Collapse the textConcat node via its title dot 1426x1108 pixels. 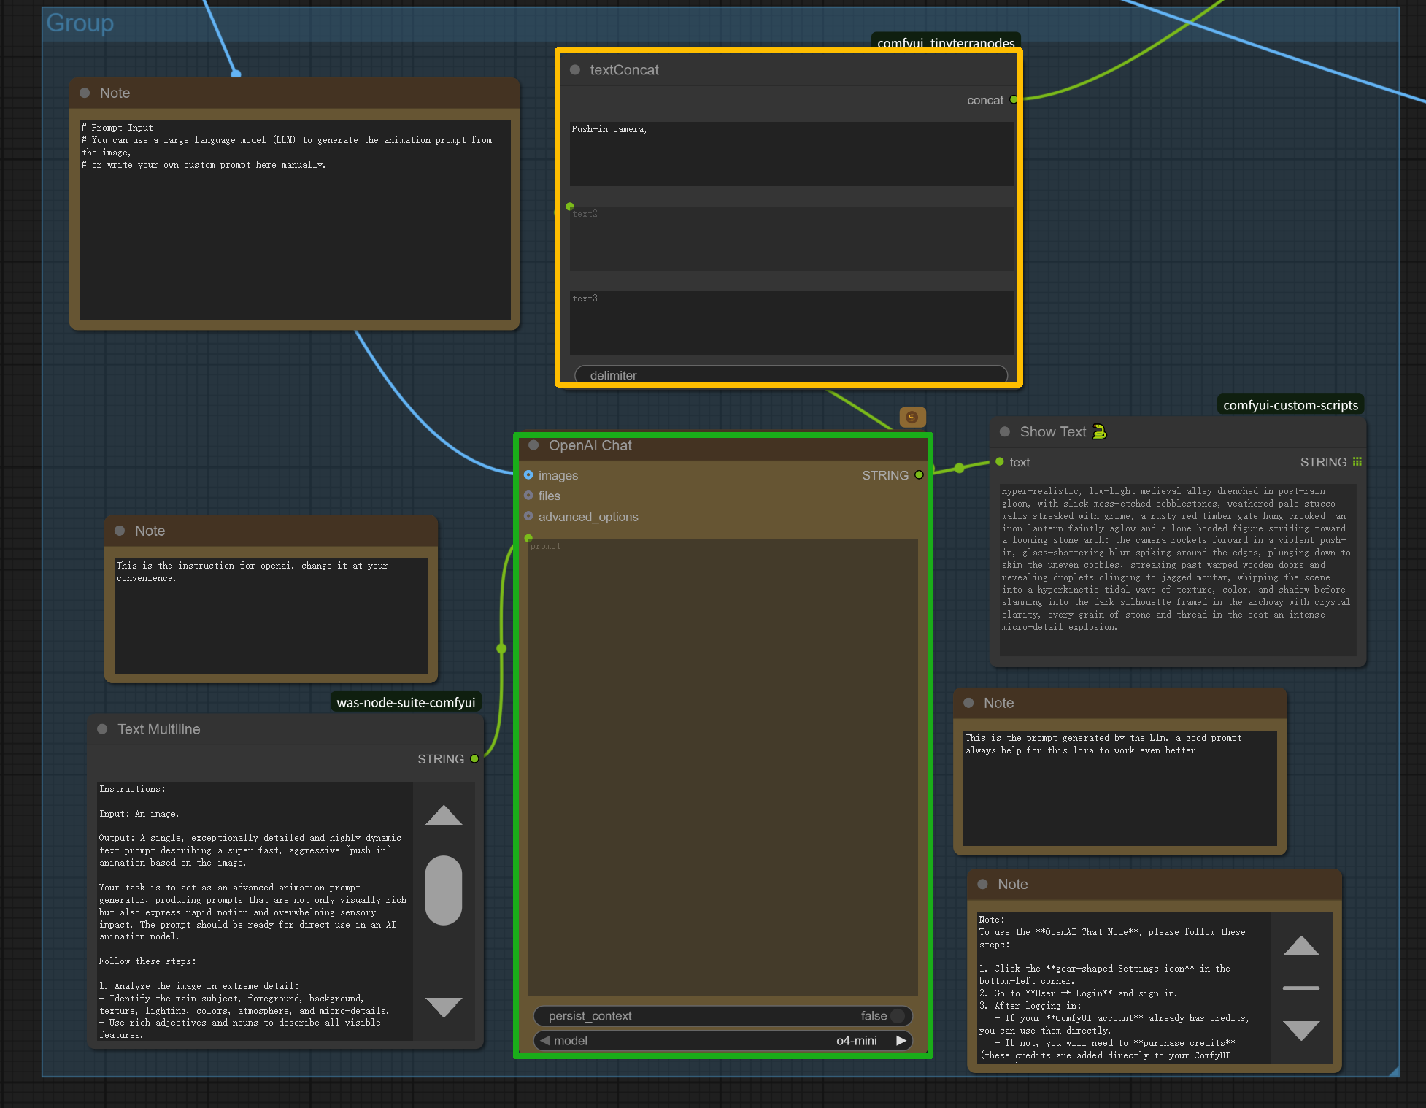coord(575,70)
